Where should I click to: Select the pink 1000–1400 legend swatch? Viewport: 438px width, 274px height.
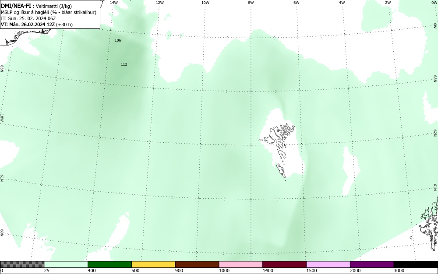pyautogui.click(x=241, y=264)
